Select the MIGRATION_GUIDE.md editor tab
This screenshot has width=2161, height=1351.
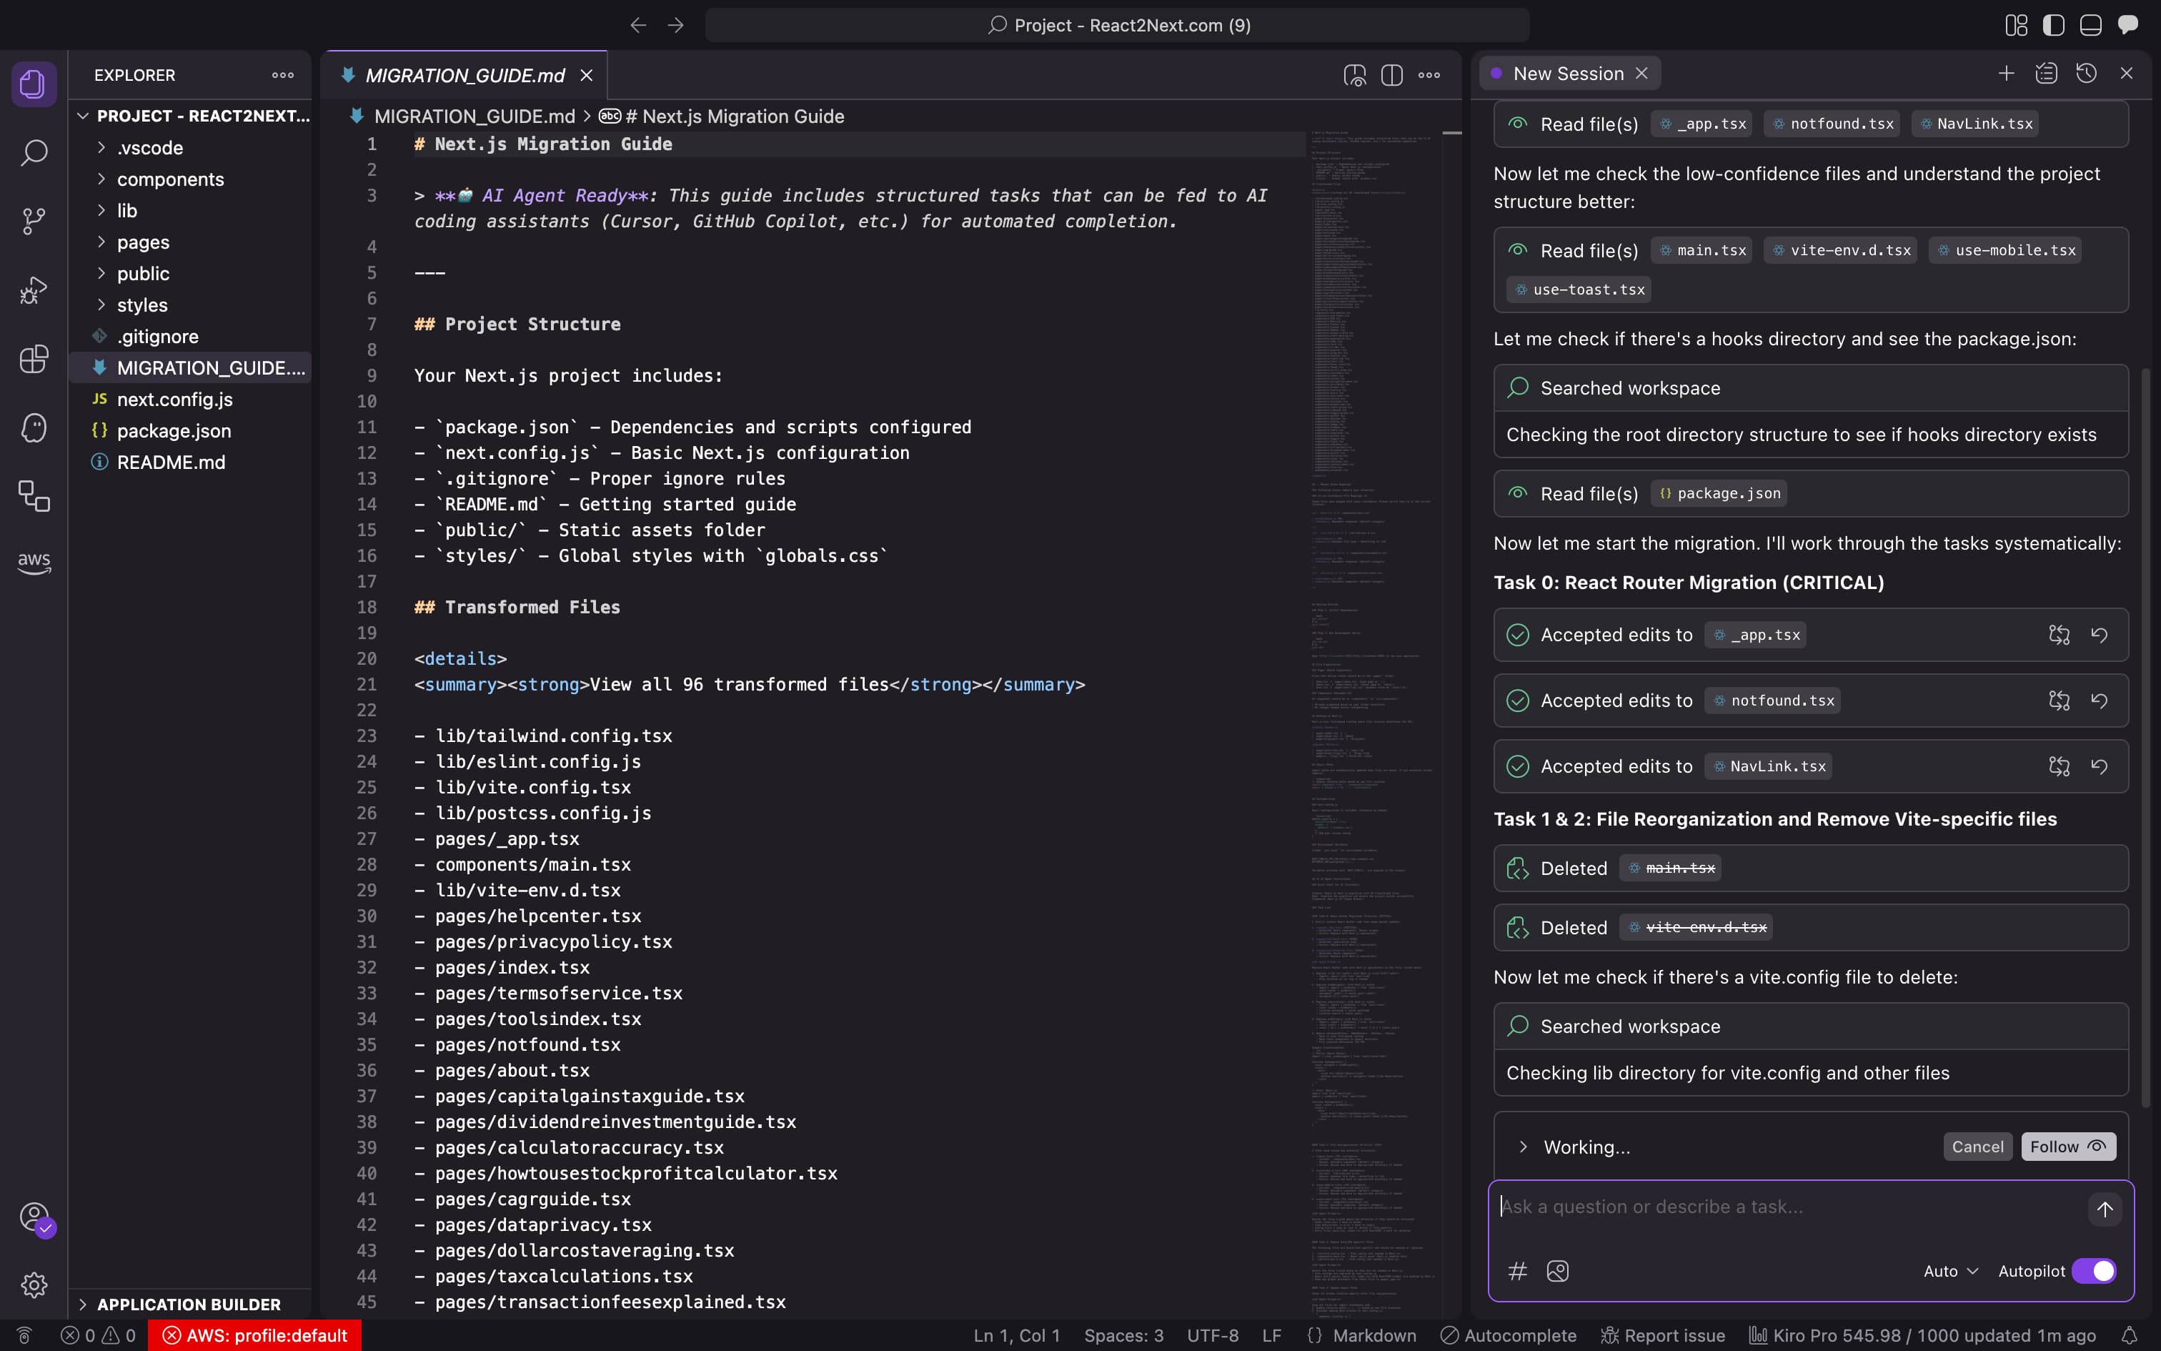(x=464, y=75)
